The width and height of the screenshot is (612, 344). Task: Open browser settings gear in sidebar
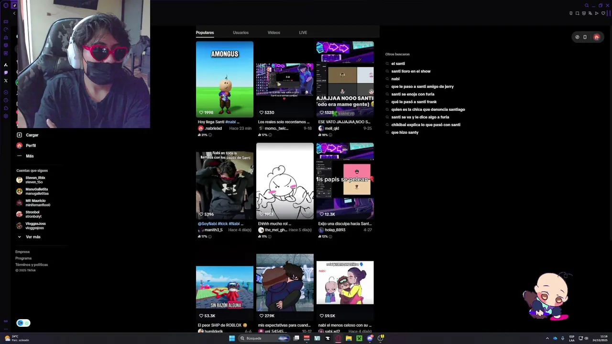point(6,116)
